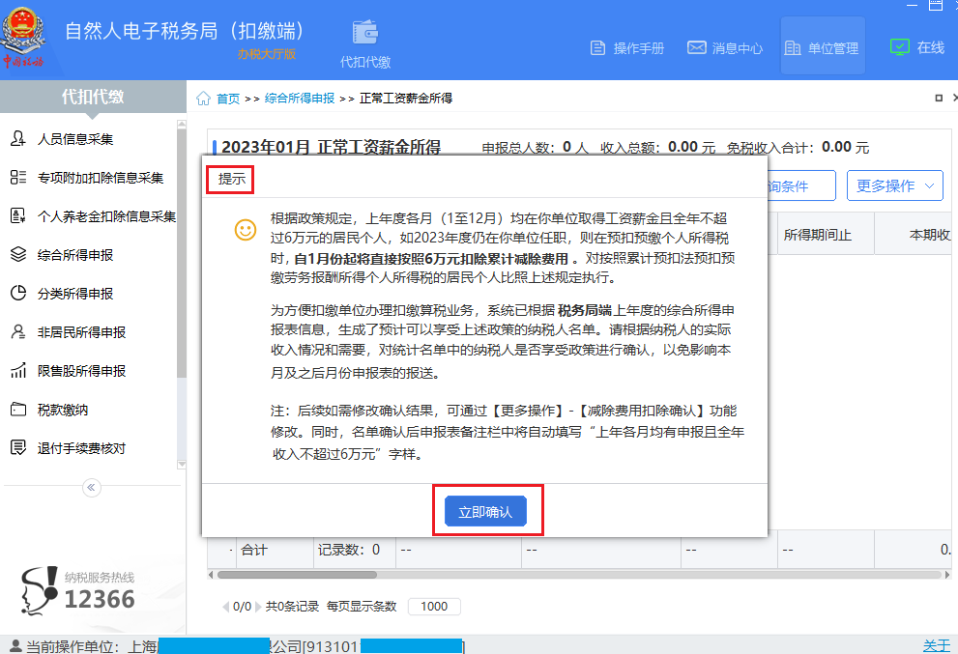Open the 更多操作 dropdown
Viewport: 958px width, 654px height.
(x=894, y=185)
